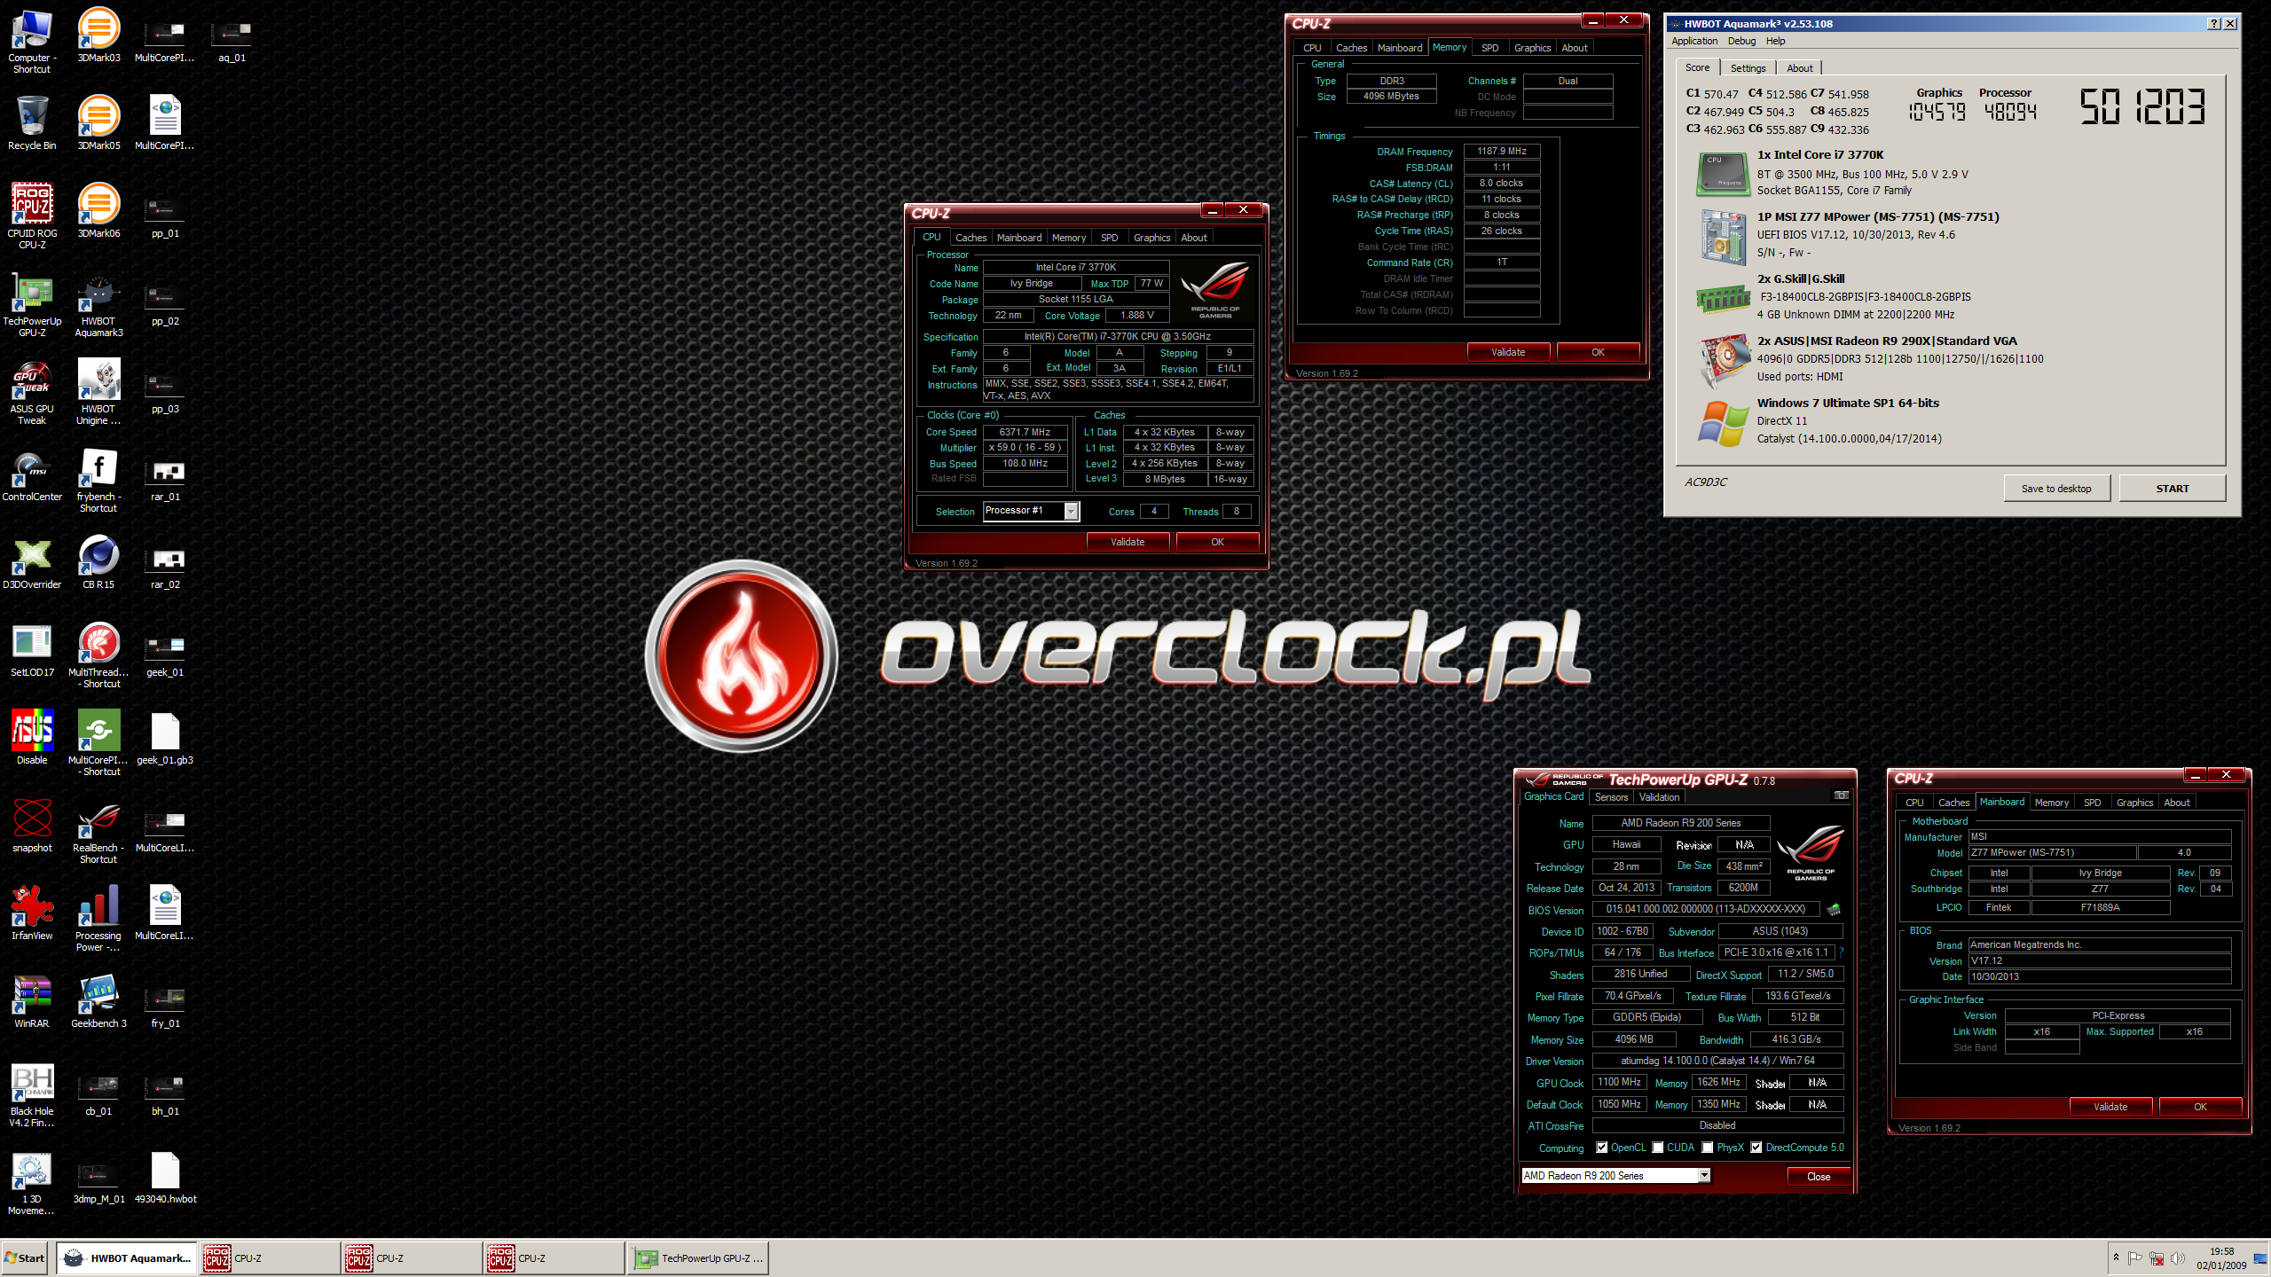Open SetLOD17 desktop icon
Viewport: 2271px width, 1277px height.
pyautogui.click(x=32, y=650)
